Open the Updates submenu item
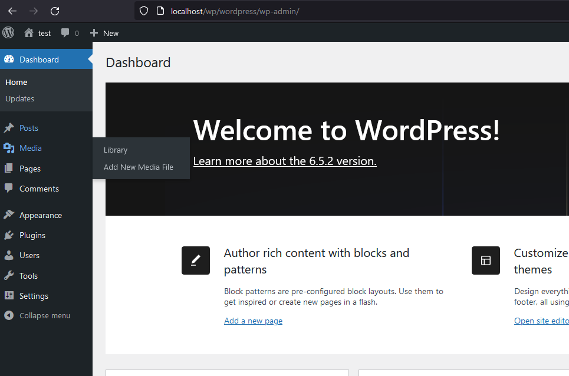This screenshot has height=376, width=569. point(19,98)
